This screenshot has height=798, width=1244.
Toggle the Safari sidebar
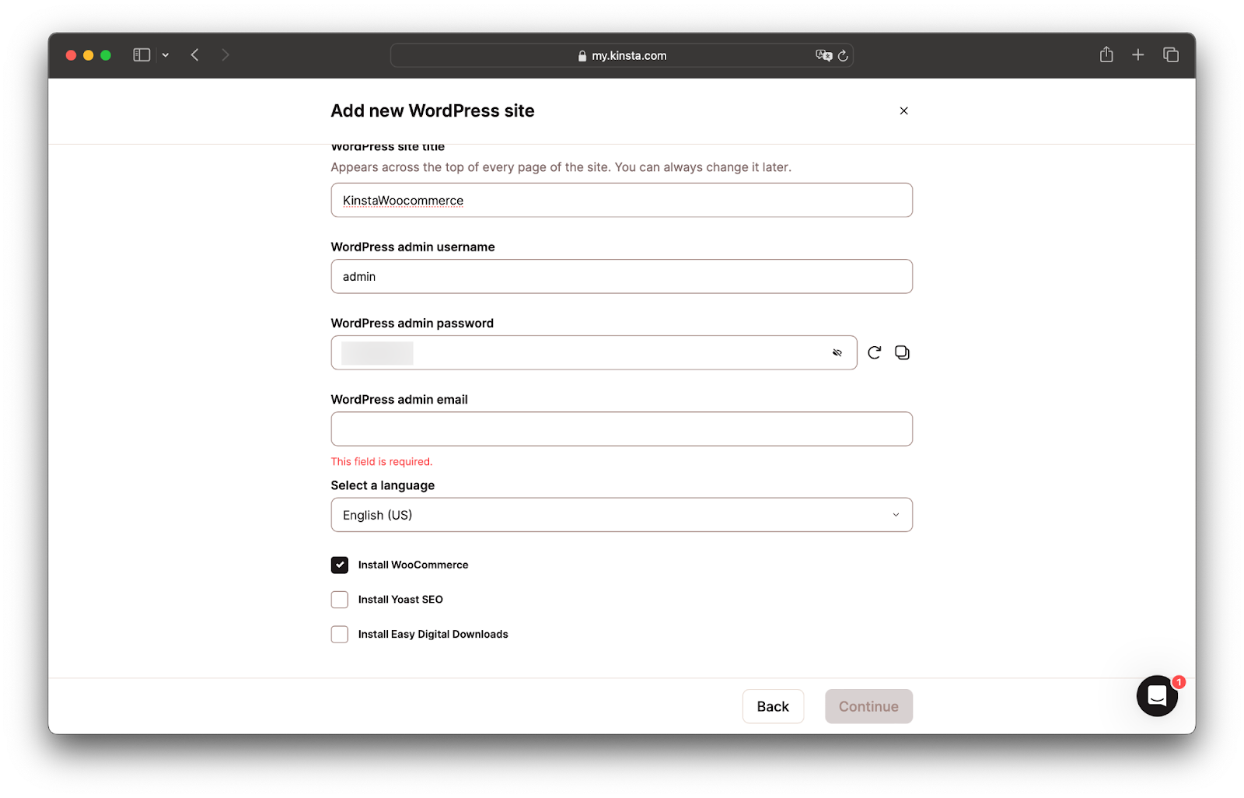142,54
